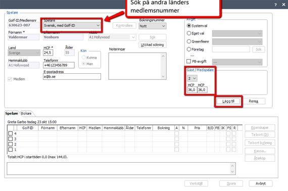The height and width of the screenshot is (191, 288).
Task: Enable the FB-avgift checkbox
Action: coord(188,61)
